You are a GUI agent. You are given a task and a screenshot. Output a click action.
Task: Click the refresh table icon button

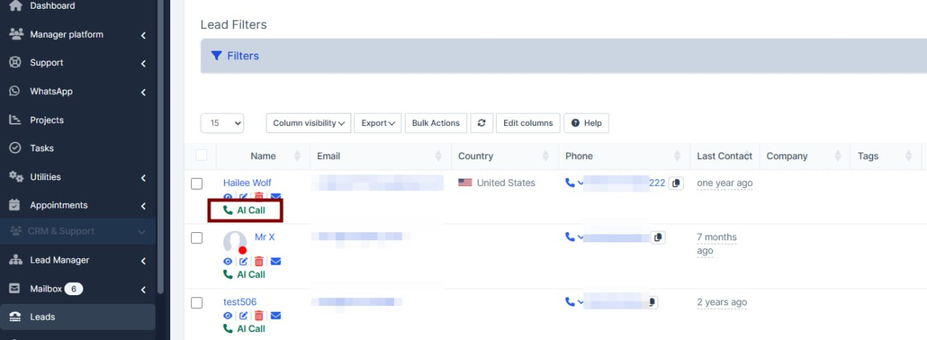click(482, 123)
